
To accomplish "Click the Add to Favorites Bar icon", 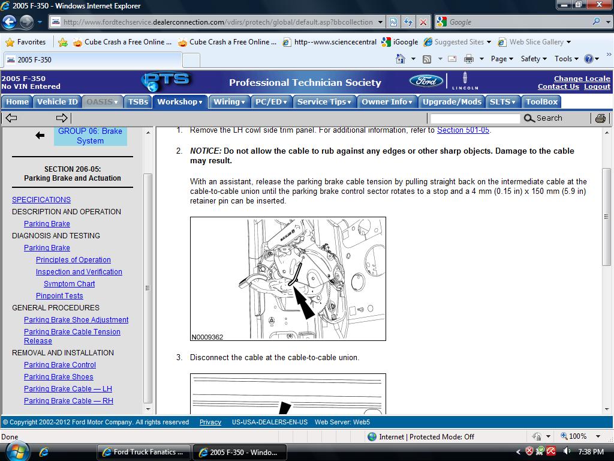I will 62,42.
